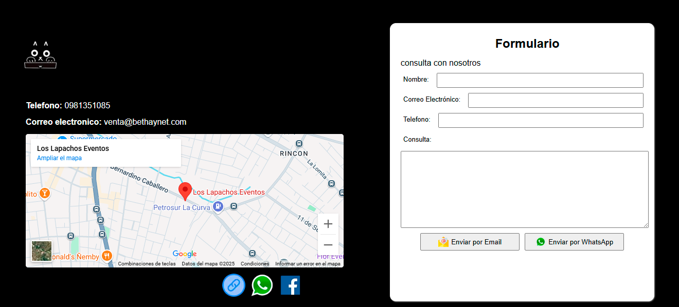The image size is (679, 307).
Task: Click the Correo Electrónico text field
Action: point(556,100)
